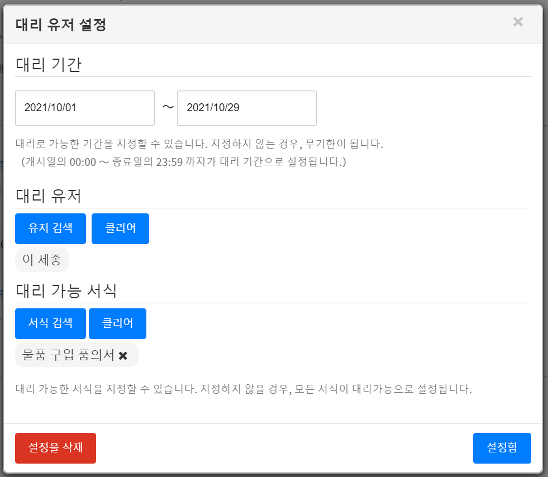Click the 대리 가능 서식 section heading

[x=66, y=291]
